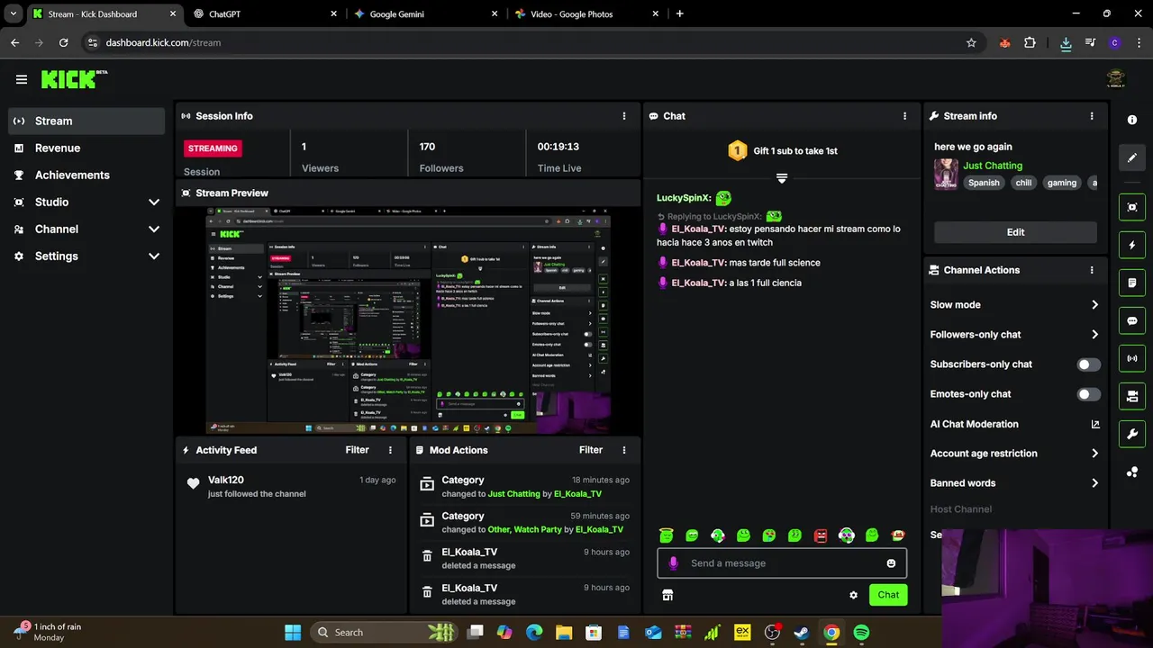Viewport: 1153px width, 648px height.
Task: Click the stream preview frame icon in right sidebar
Action: 1132,207
